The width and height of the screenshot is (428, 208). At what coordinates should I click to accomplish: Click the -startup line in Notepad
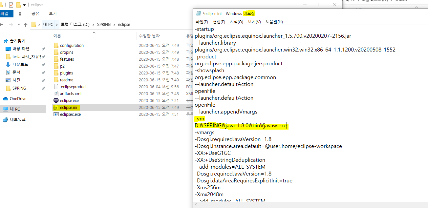204,29
